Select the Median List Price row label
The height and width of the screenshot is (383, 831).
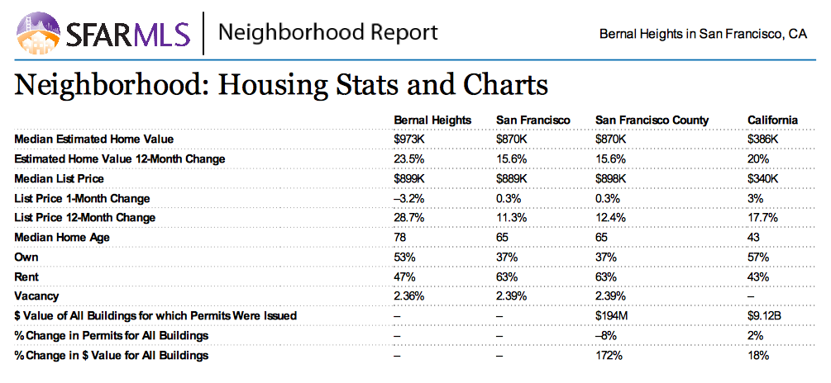coord(69,178)
